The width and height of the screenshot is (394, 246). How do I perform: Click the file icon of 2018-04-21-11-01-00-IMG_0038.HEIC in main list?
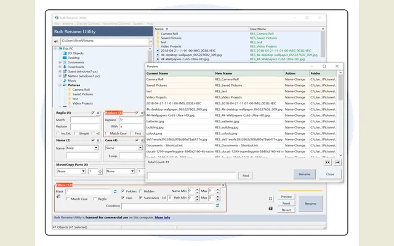[x=158, y=50]
